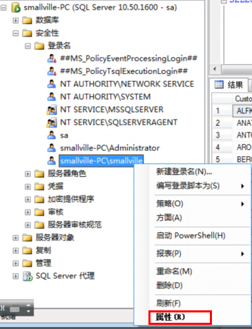Expand the 数据库 node
Screen dimensions: 252x329
pos(15,21)
